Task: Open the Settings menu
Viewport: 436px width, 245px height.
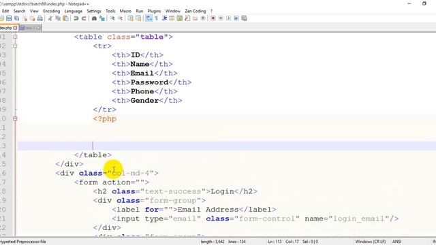Action: [94, 11]
